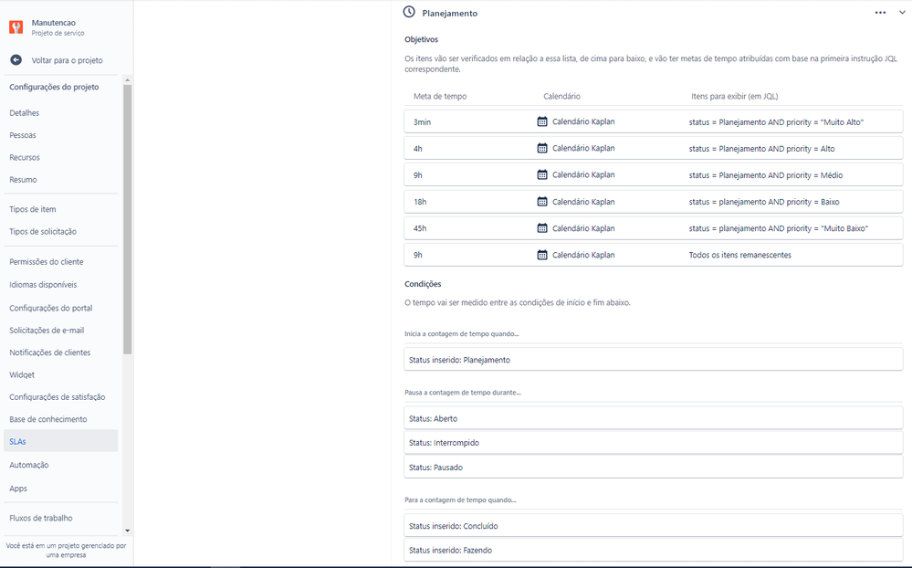Go to Configurações do portal

coord(51,308)
